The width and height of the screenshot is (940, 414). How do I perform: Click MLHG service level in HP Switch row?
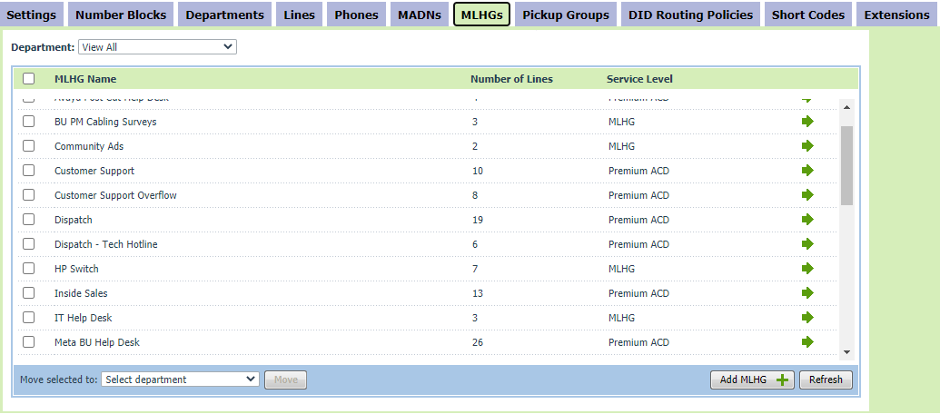(x=621, y=269)
